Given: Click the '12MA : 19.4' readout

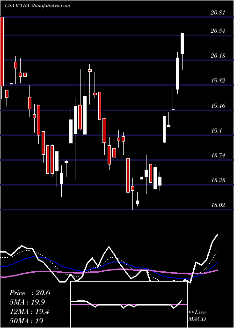Looking at the screenshot, I should tap(29, 312).
